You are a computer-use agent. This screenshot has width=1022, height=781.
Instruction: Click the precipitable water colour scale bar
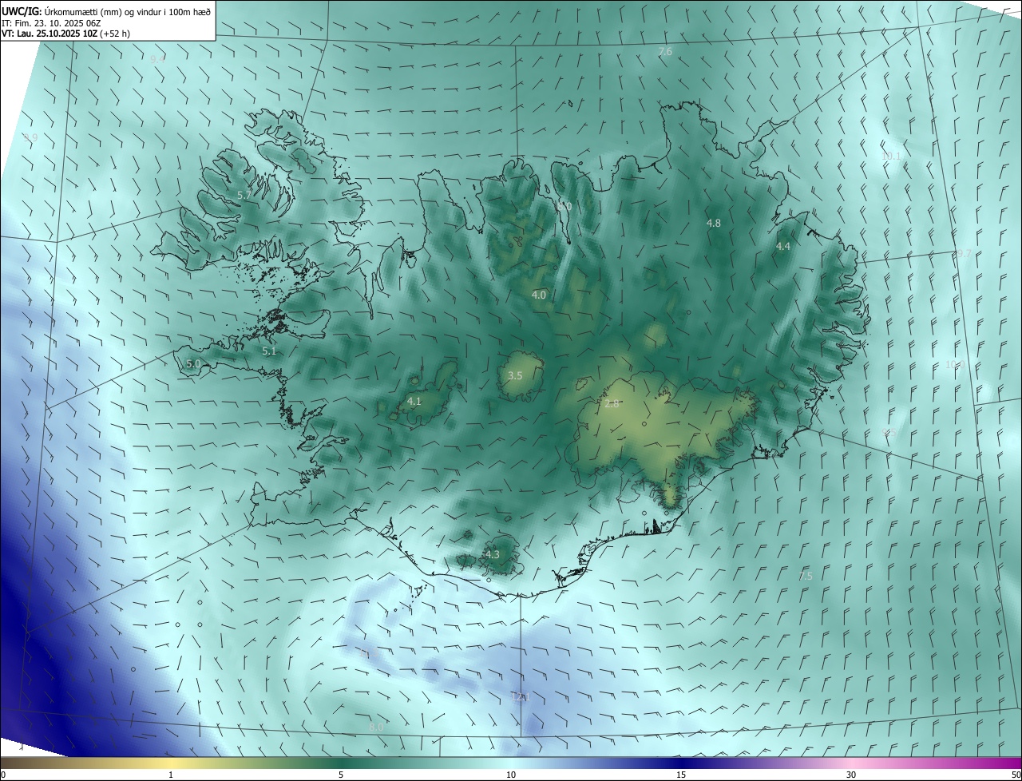[511, 763]
